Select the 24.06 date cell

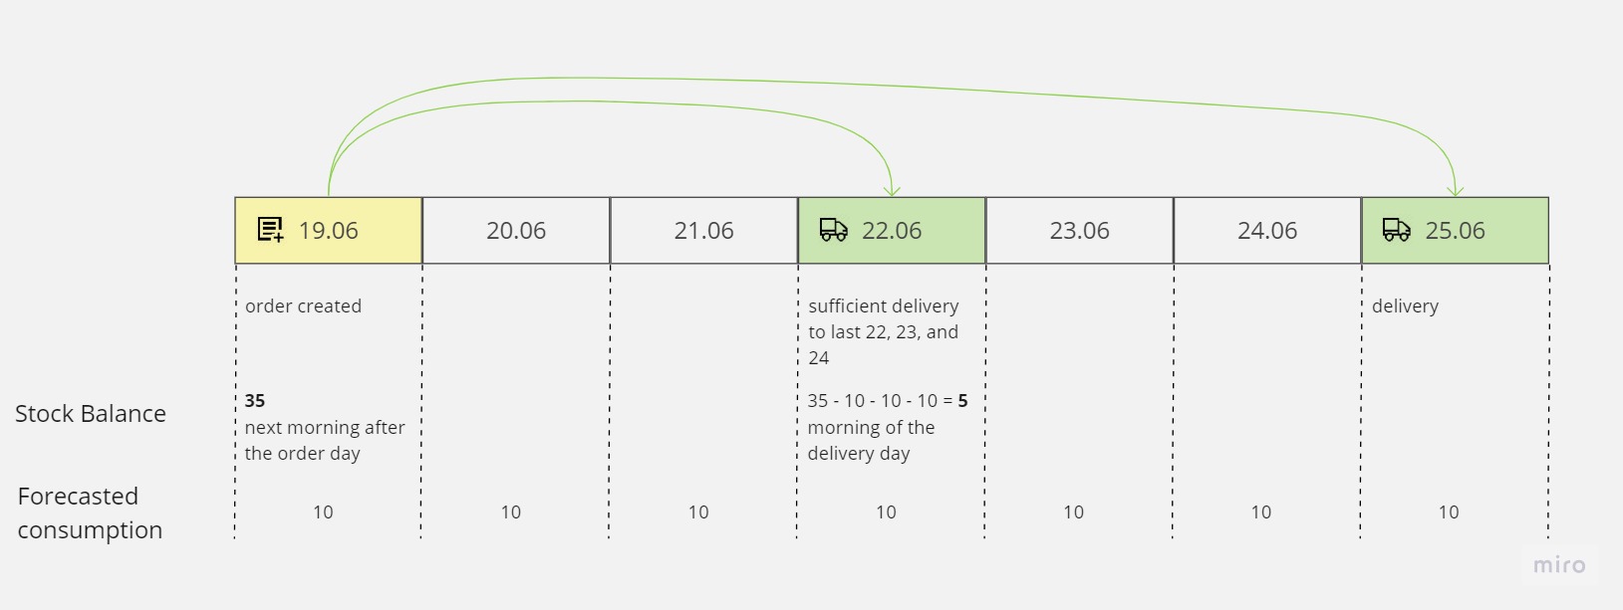[1267, 231]
